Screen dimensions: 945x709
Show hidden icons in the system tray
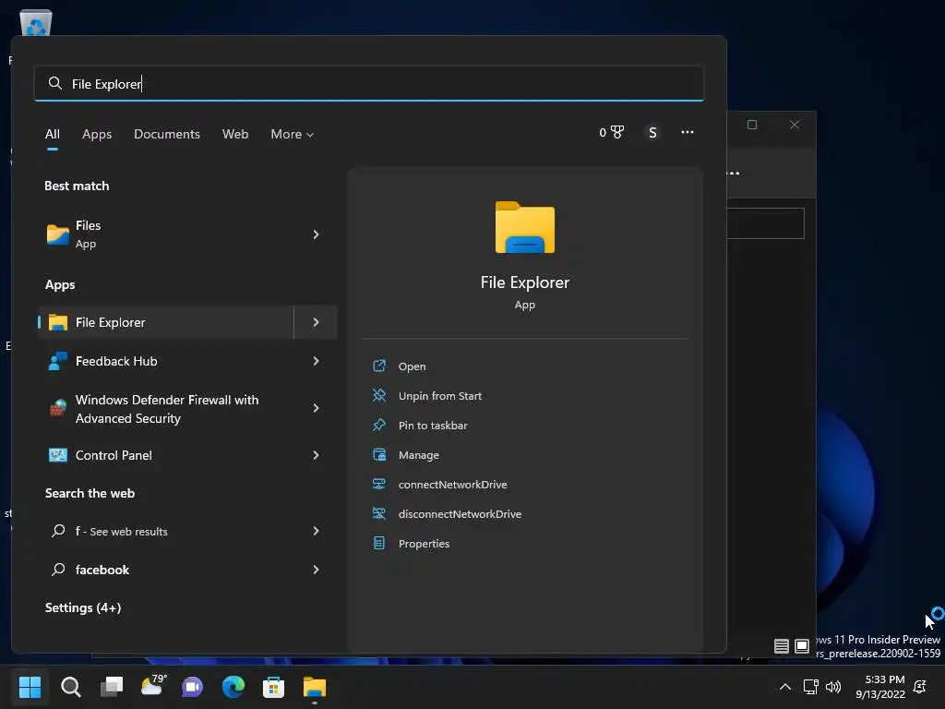tap(785, 687)
